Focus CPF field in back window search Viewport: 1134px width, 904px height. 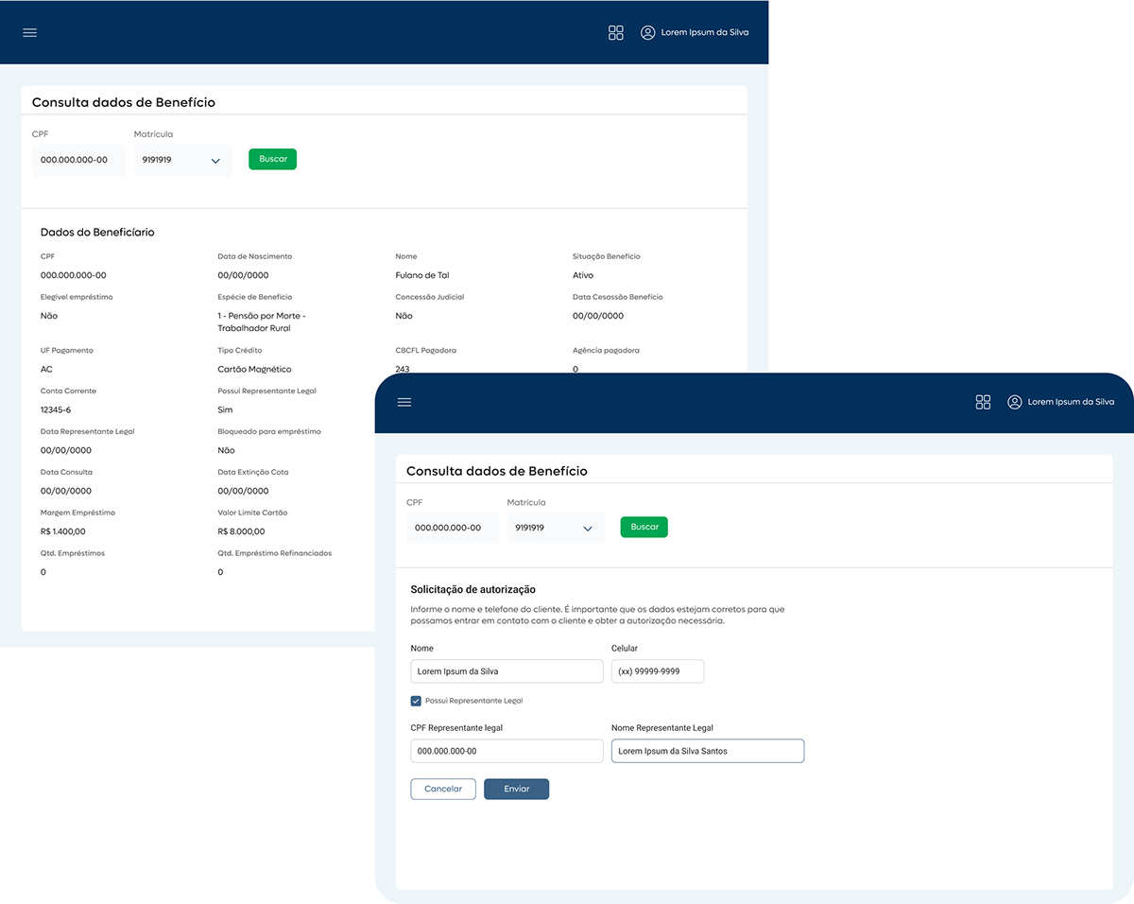78,160
